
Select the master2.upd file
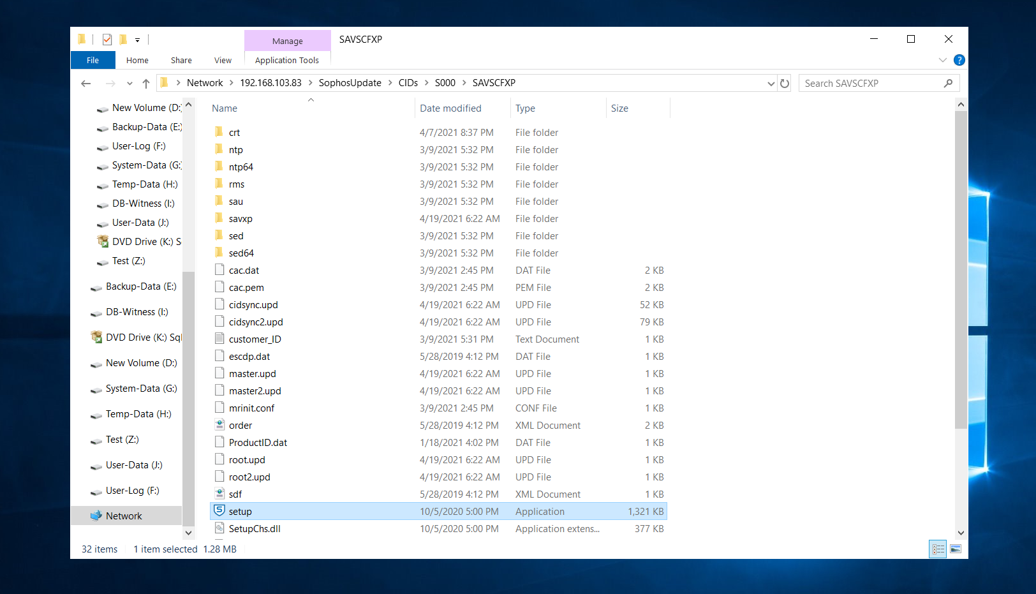pyautogui.click(x=255, y=391)
